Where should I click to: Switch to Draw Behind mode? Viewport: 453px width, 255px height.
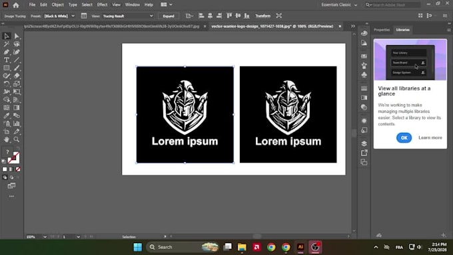(x=11, y=177)
